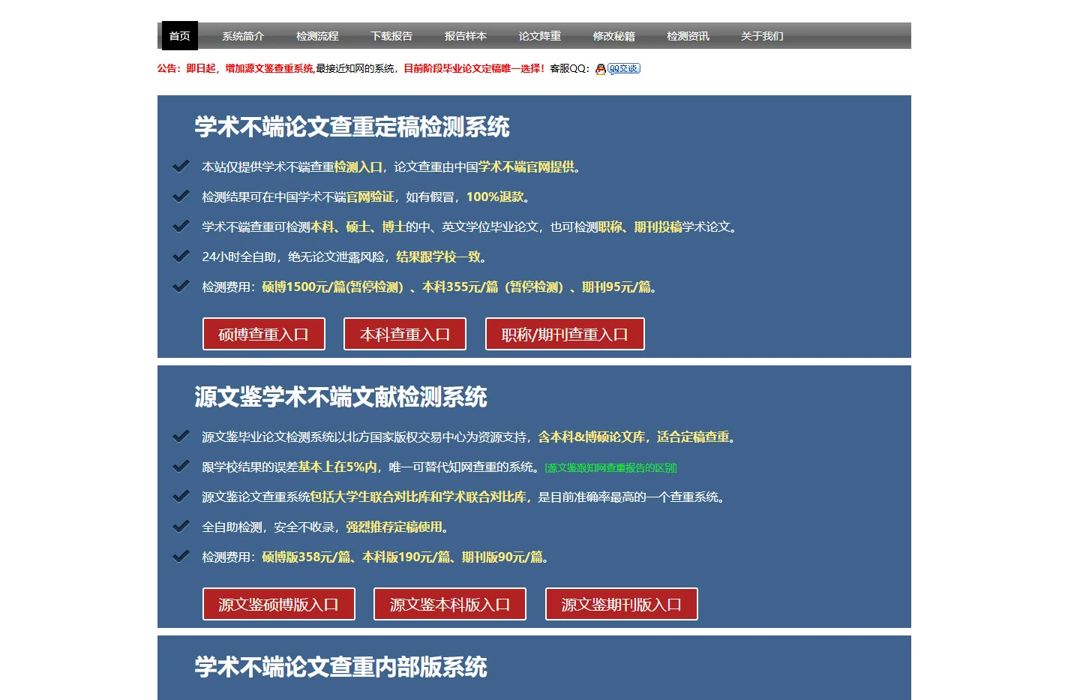Viewport: 1068px width, 700px height.
Task: Click the yellow text 学术不端官网提供
Action: pos(526,167)
